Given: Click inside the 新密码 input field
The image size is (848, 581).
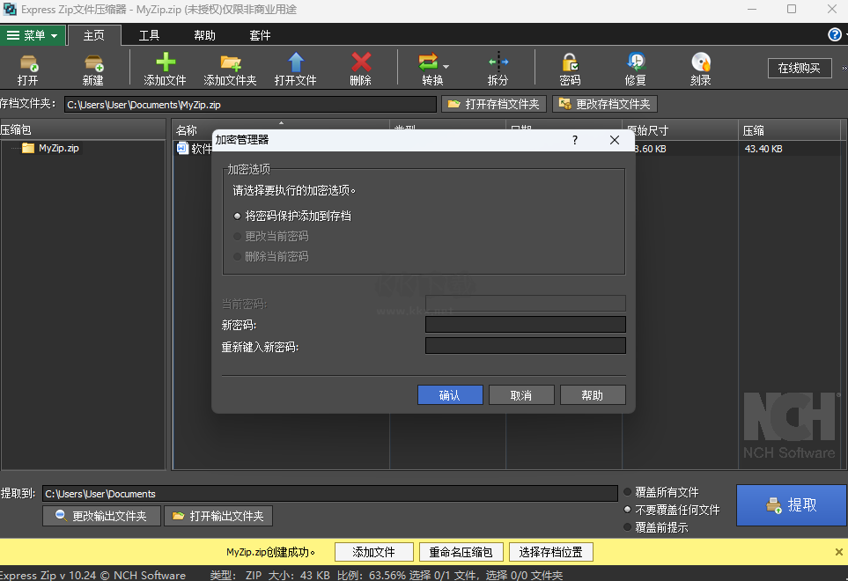Looking at the screenshot, I should (x=525, y=324).
